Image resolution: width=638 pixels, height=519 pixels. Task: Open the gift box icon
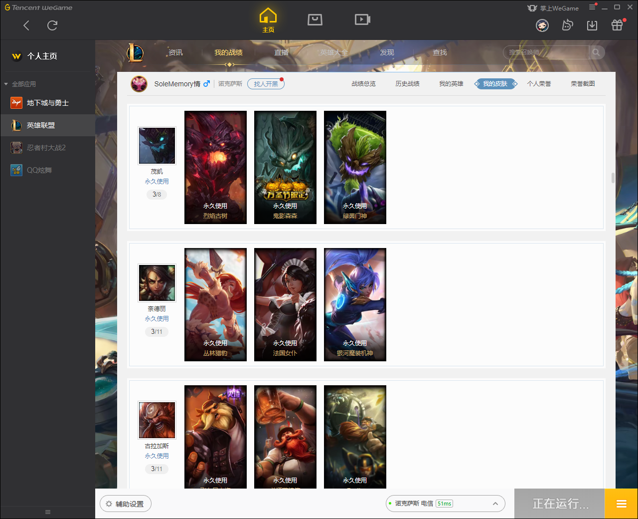(x=617, y=25)
